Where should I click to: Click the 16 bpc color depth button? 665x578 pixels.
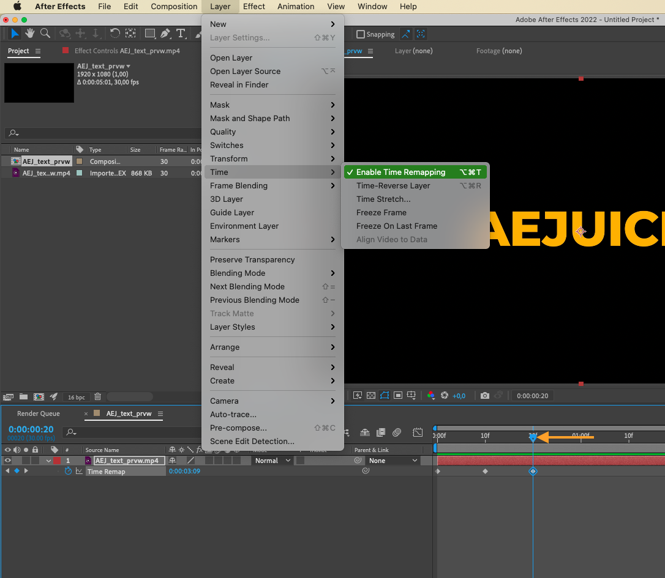click(x=77, y=397)
